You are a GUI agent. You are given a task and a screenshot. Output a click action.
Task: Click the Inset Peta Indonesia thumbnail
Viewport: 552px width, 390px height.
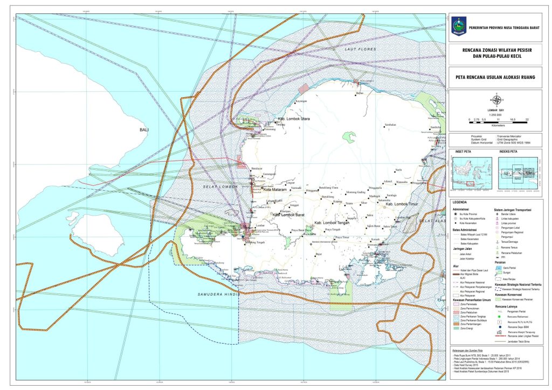click(472, 174)
